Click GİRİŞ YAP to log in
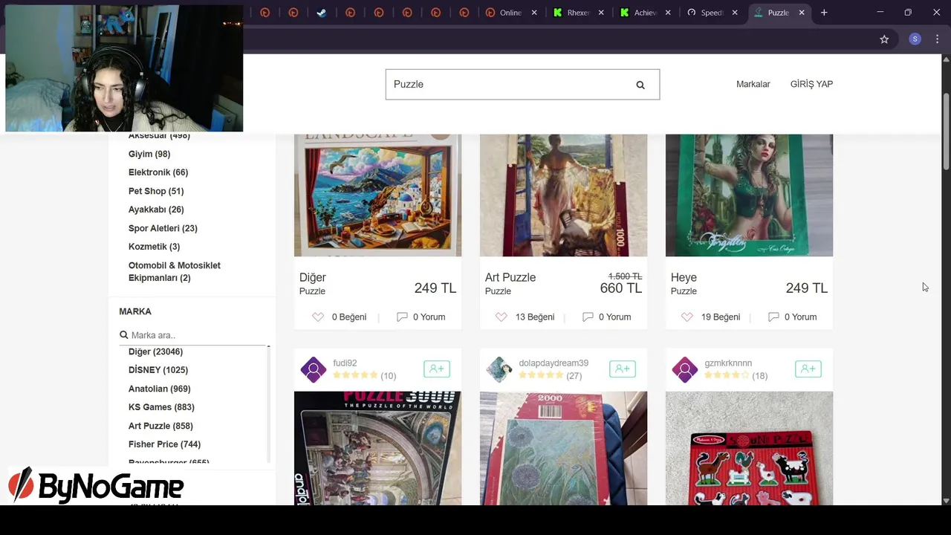 pos(811,84)
